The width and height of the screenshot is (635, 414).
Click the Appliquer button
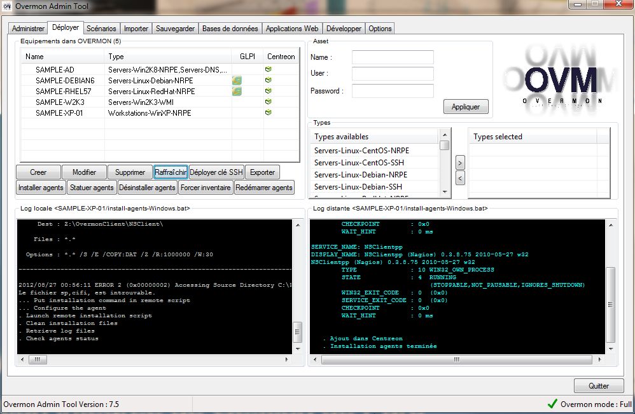466,106
